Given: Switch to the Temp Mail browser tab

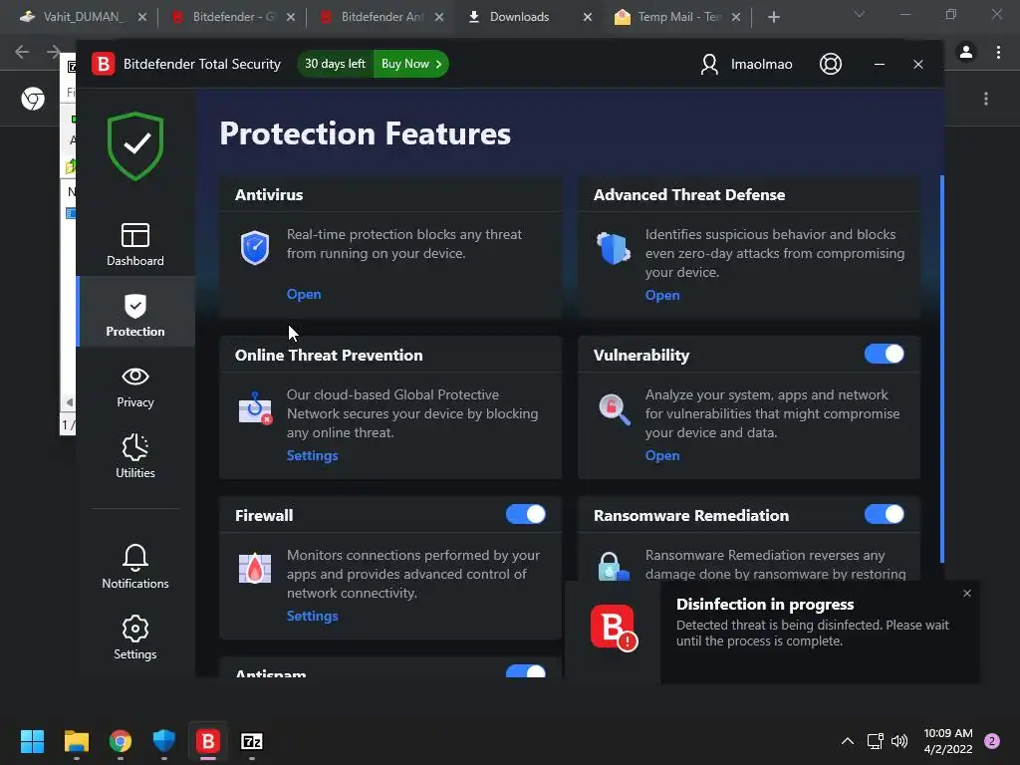Looking at the screenshot, I should pyautogui.click(x=679, y=17).
